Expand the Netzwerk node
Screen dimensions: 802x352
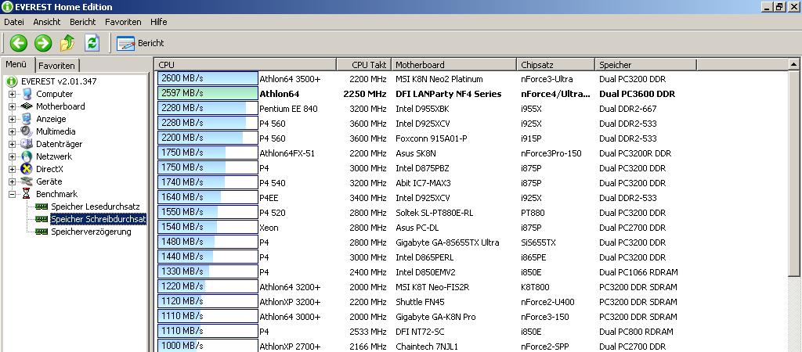[12, 156]
